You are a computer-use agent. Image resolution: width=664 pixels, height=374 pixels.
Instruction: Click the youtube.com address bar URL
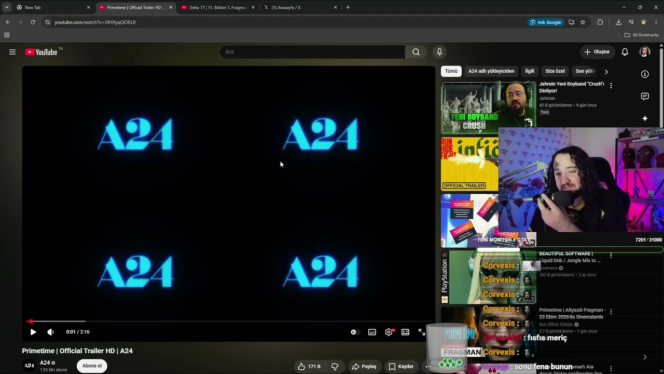click(x=95, y=22)
